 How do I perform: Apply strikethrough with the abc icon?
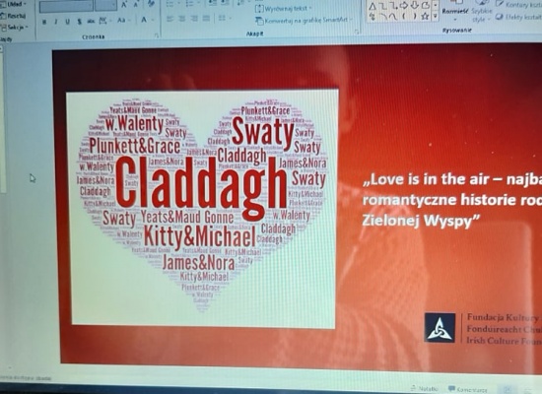(91, 21)
